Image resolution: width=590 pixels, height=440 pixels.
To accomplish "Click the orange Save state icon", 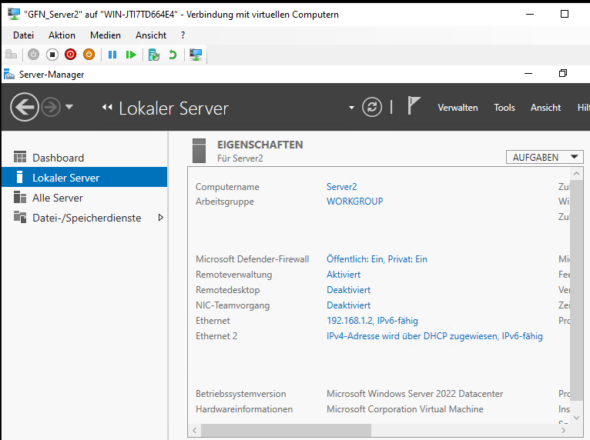I will 89,55.
